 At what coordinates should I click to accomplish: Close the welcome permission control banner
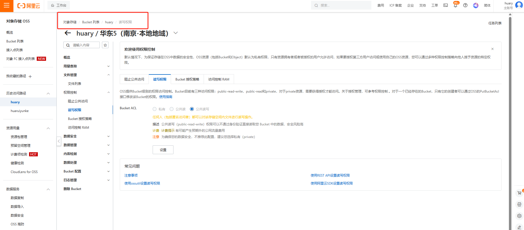coord(492,49)
